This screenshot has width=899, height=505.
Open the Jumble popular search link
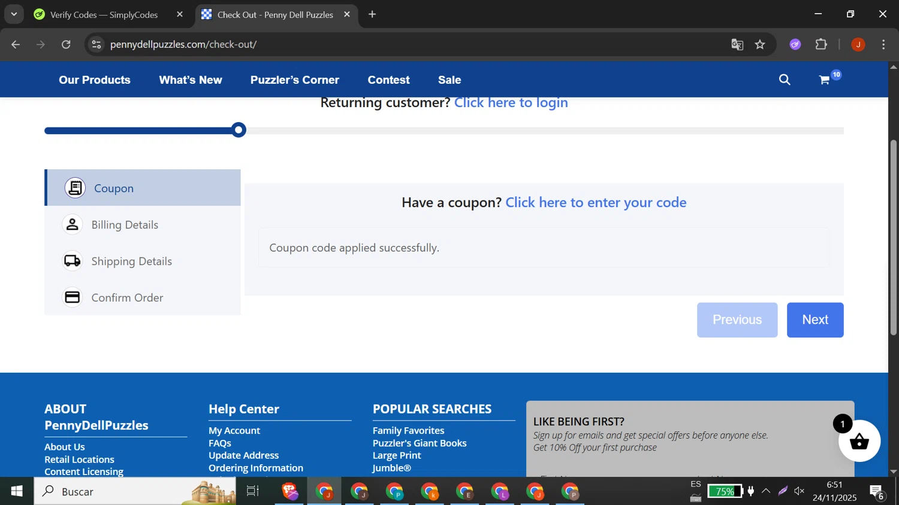pos(392,468)
